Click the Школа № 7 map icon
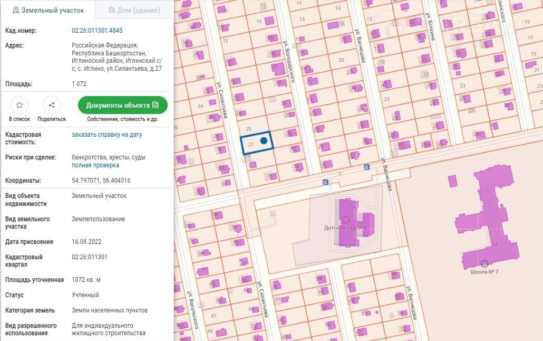 (484, 263)
